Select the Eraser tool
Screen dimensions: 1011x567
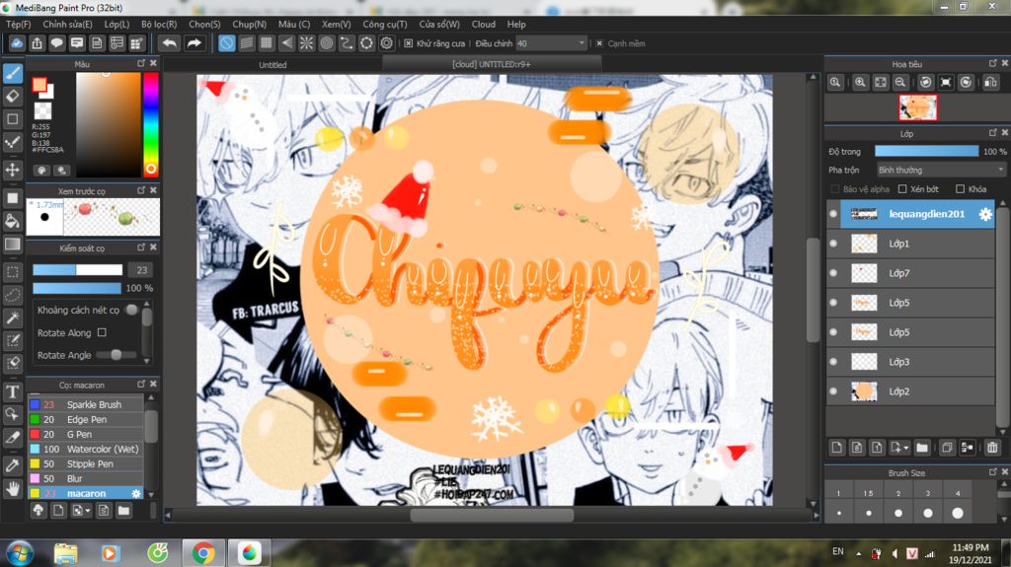12,96
